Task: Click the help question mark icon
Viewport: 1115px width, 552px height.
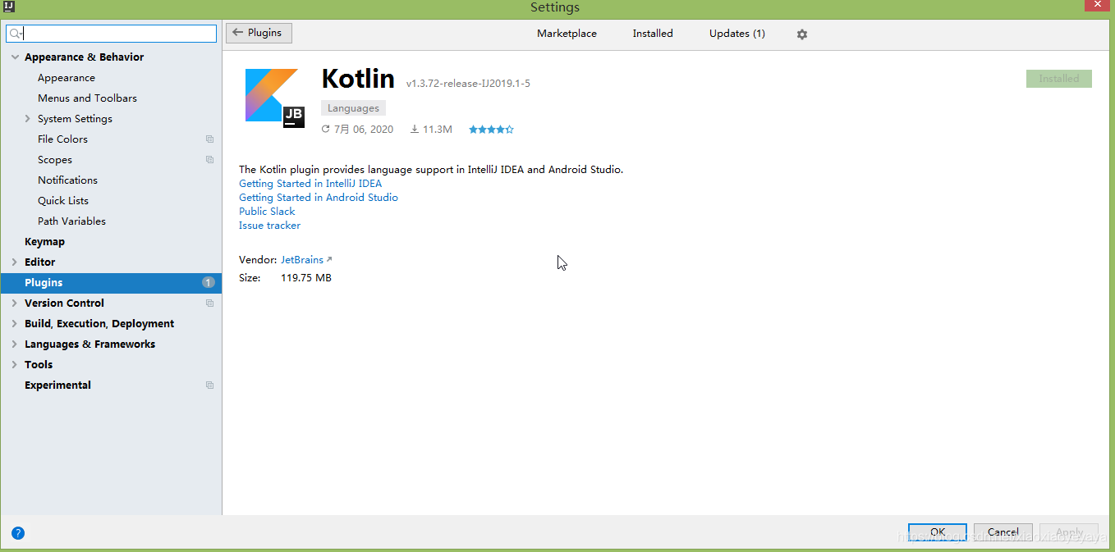Action: pos(18,533)
